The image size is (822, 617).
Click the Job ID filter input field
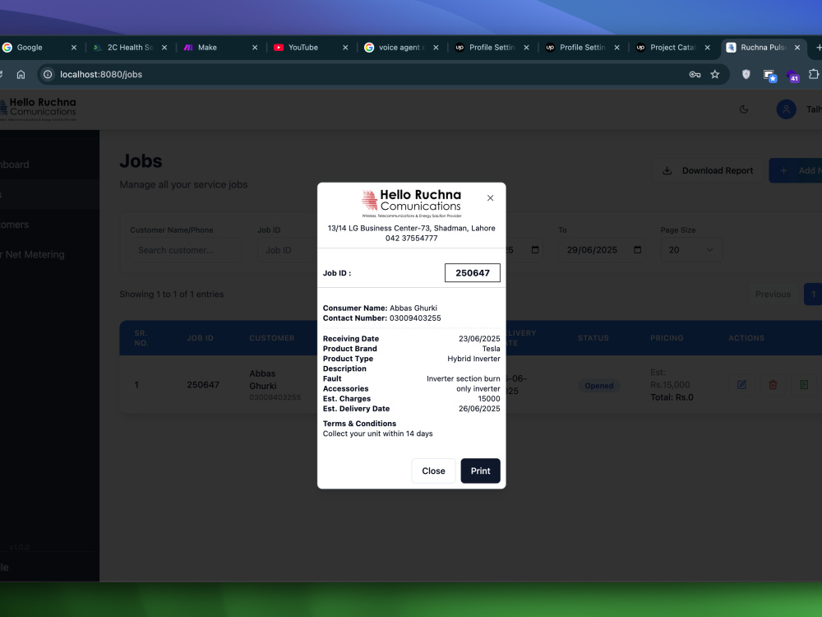click(x=287, y=250)
